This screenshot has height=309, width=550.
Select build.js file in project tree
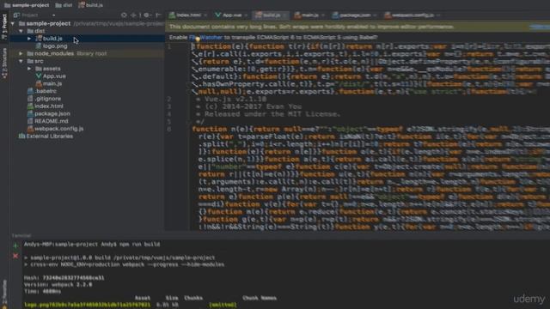click(52, 39)
